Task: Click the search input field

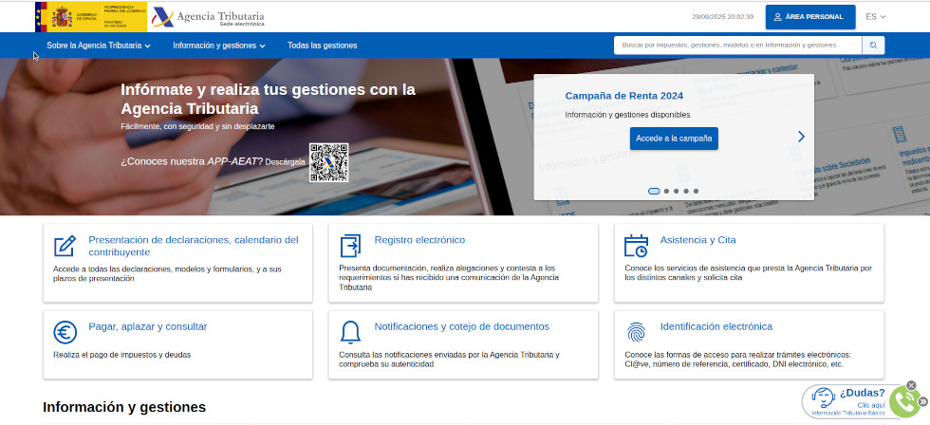Action: (737, 46)
